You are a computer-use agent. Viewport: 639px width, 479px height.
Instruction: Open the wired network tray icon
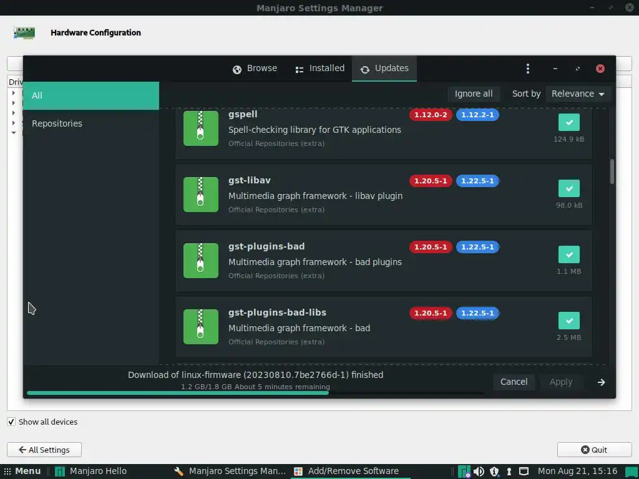coord(524,472)
